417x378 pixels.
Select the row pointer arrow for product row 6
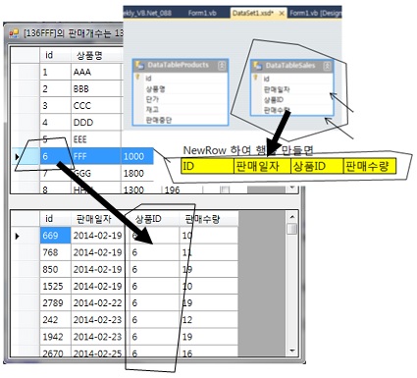pos(17,157)
